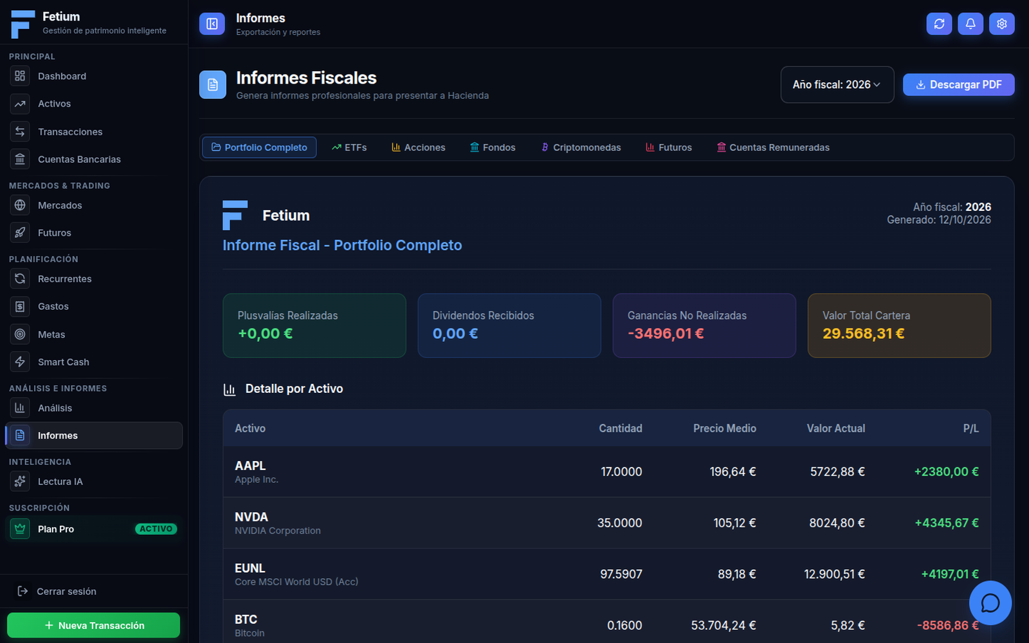Screen dimensions: 1029x643
Task: Click the Valor Total Cartera card
Action: point(899,325)
